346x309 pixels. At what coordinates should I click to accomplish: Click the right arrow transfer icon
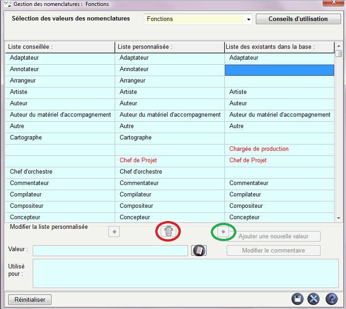[x=114, y=232]
